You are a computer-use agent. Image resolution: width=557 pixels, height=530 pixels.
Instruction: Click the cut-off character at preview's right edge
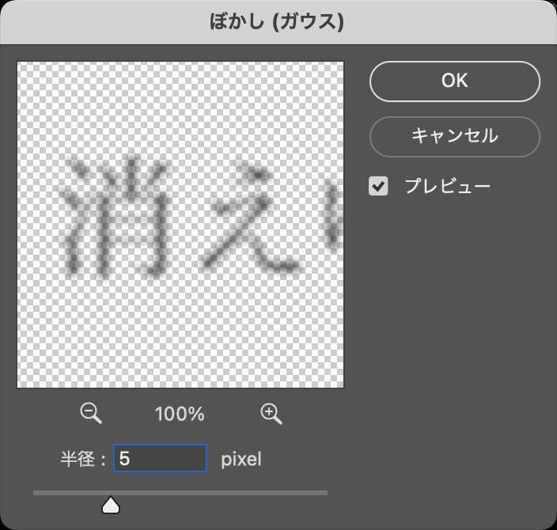[333, 218]
